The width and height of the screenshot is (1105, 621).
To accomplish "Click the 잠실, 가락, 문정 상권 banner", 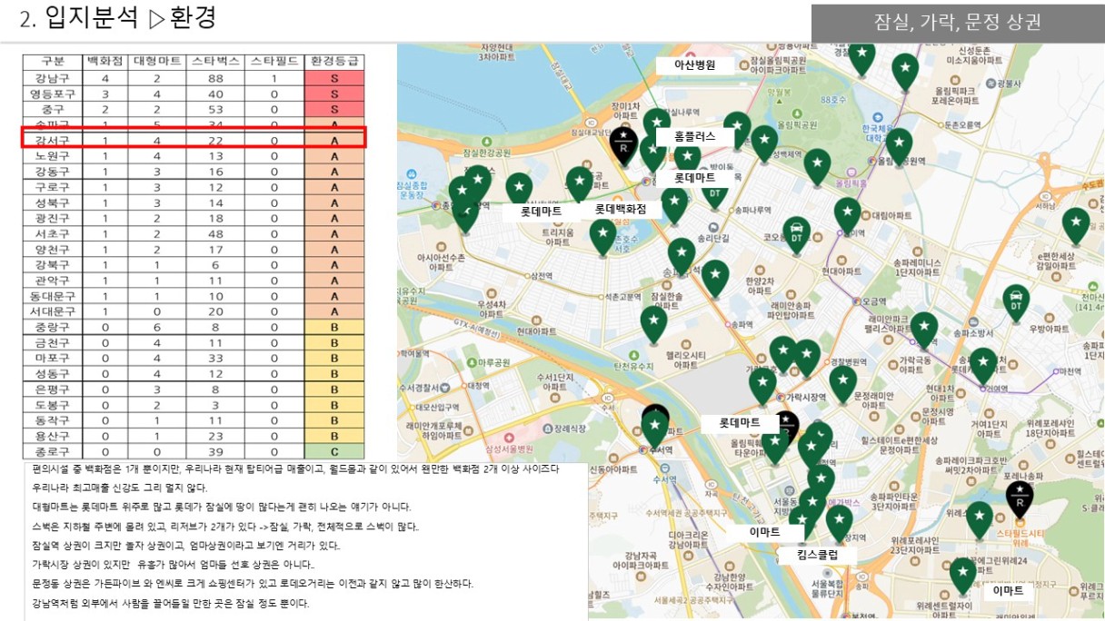I will (957, 24).
